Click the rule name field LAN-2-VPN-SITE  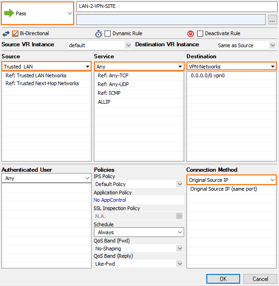177,6
